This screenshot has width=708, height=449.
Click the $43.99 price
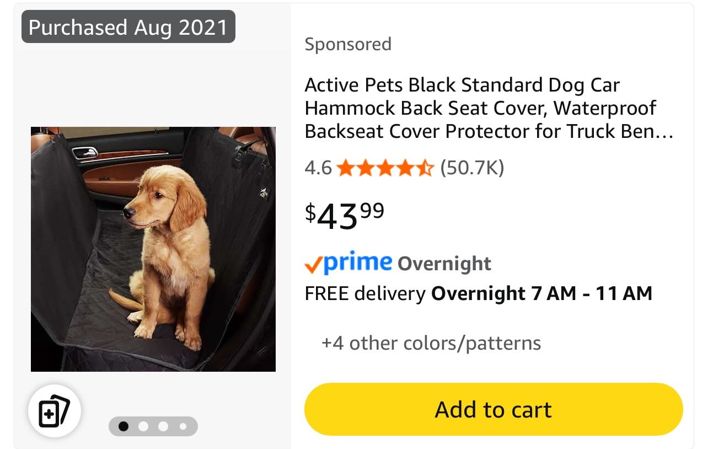point(345,216)
